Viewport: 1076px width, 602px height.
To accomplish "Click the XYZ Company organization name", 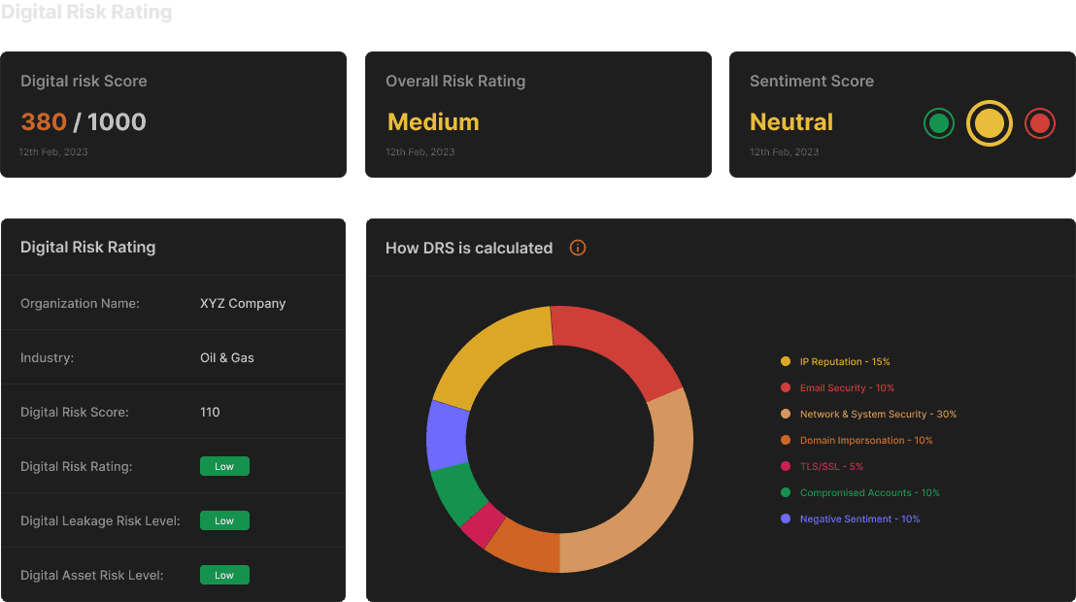I will point(243,303).
